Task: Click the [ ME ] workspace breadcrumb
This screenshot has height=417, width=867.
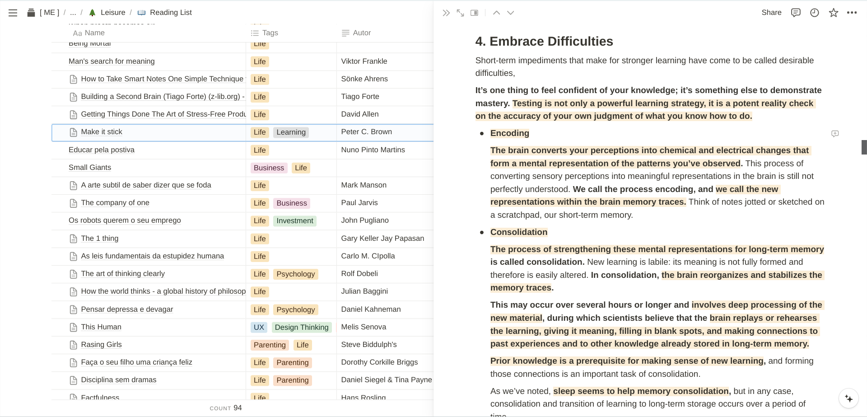Action: pyautogui.click(x=43, y=13)
